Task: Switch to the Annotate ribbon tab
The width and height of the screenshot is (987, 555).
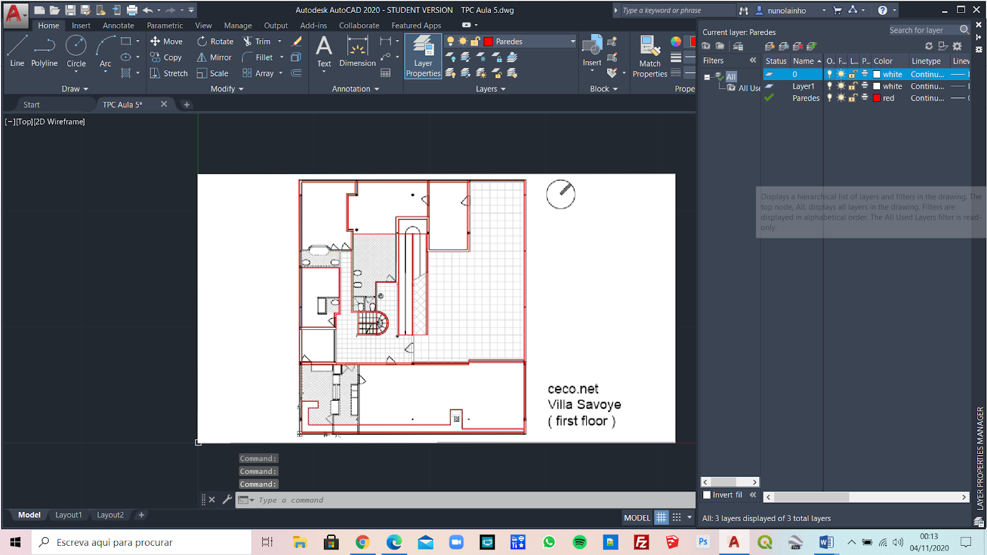Action: tap(118, 25)
